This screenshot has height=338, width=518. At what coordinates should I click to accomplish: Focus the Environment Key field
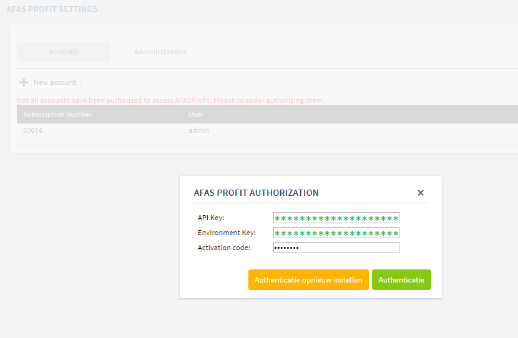click(x=336, y=233)
